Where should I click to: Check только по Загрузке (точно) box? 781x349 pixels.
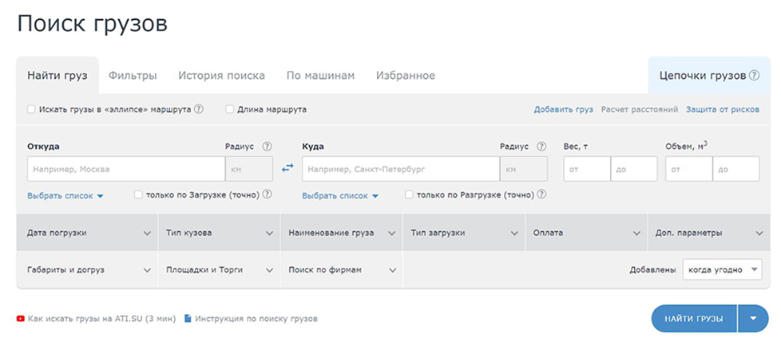(139, 194)
